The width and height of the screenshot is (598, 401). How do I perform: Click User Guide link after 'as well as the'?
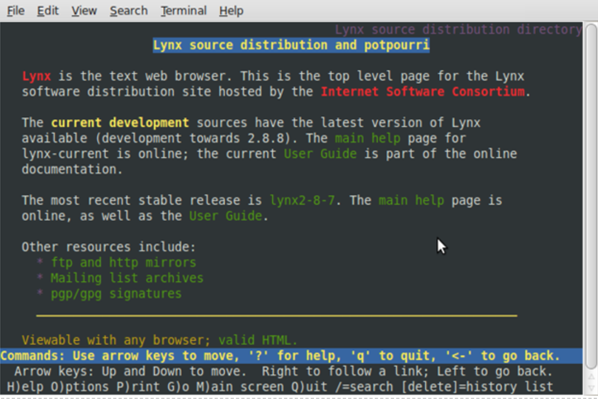pyautogui.click(x=225, y=216)
